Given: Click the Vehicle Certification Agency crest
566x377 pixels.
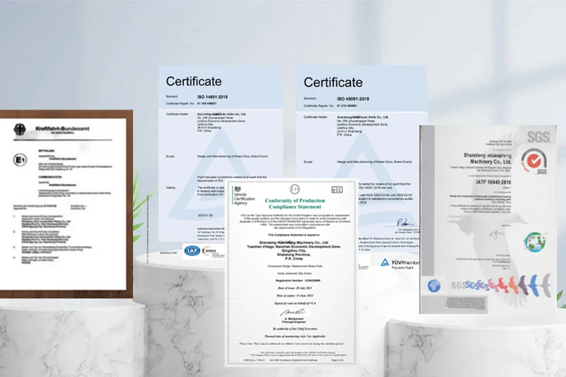Looking at the screenshot, I should pyautogui.click(x=237, y=189).
